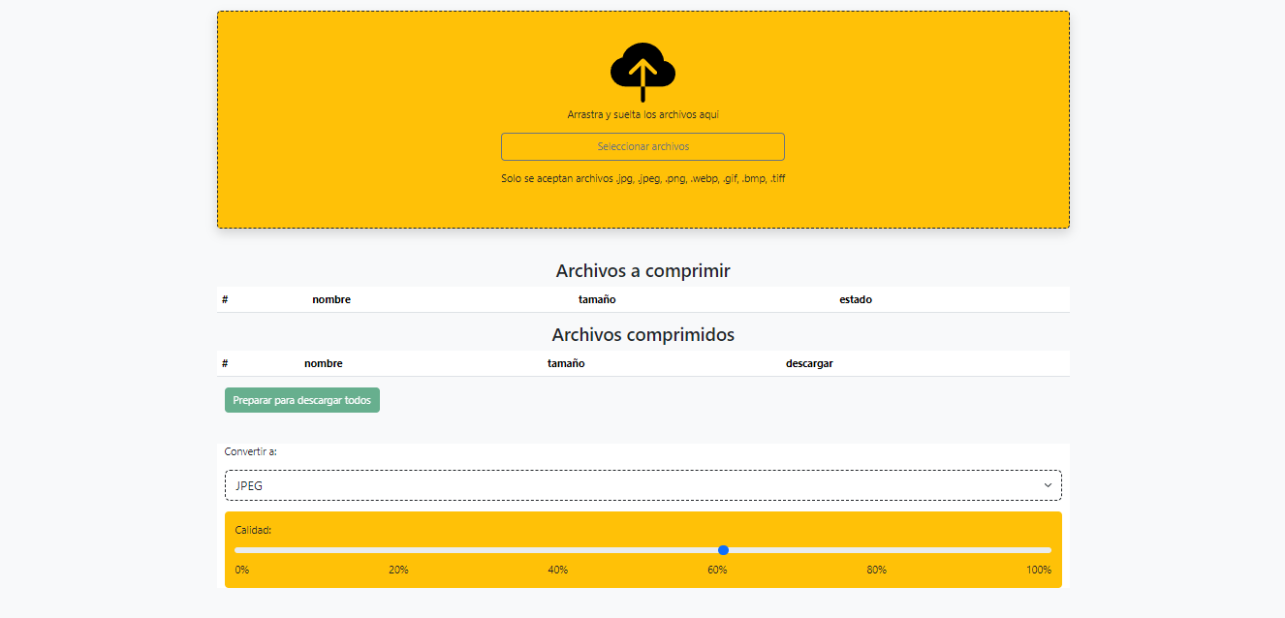1285x618 pixels.
Task: Set quality slider to the 80% mark
Action: coord(887,550)
